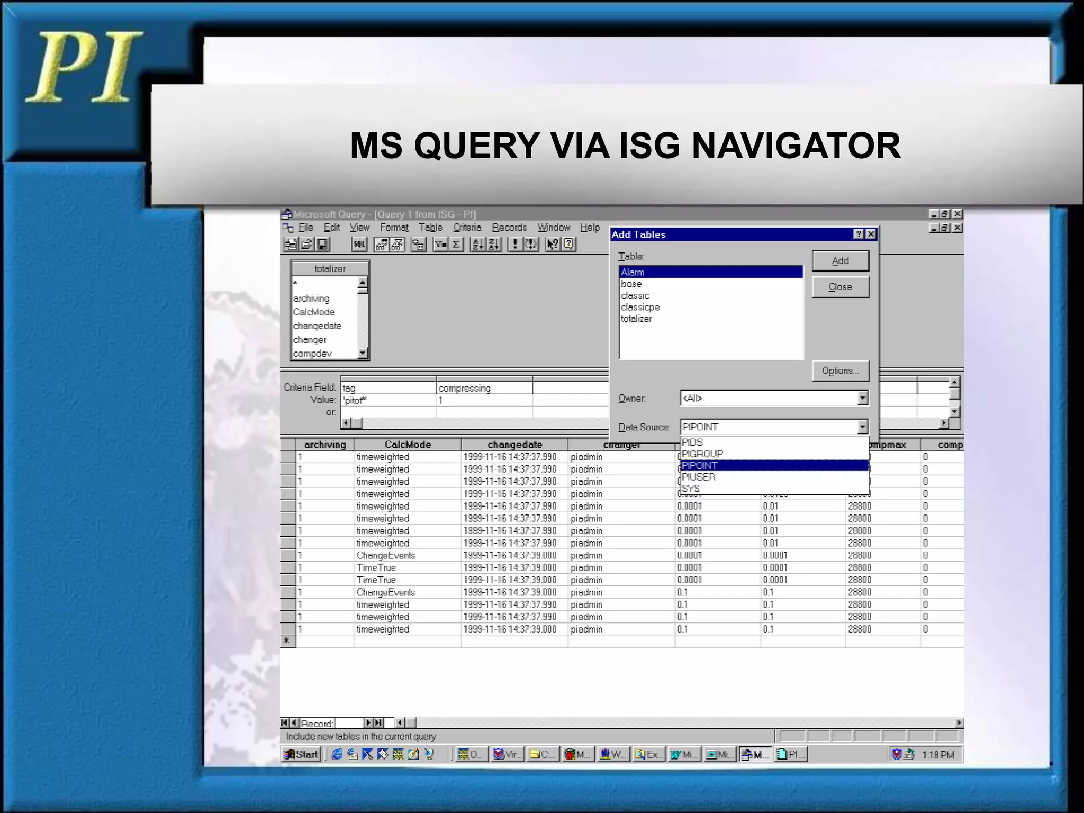
Task: Open the File menu
Action: pyautogui.click(x=305, y=228)
